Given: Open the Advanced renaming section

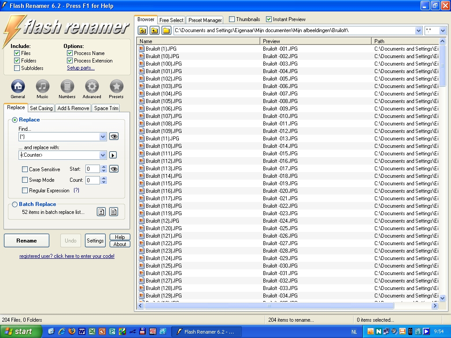Looking at the screenshot, I should pos(92,87).
